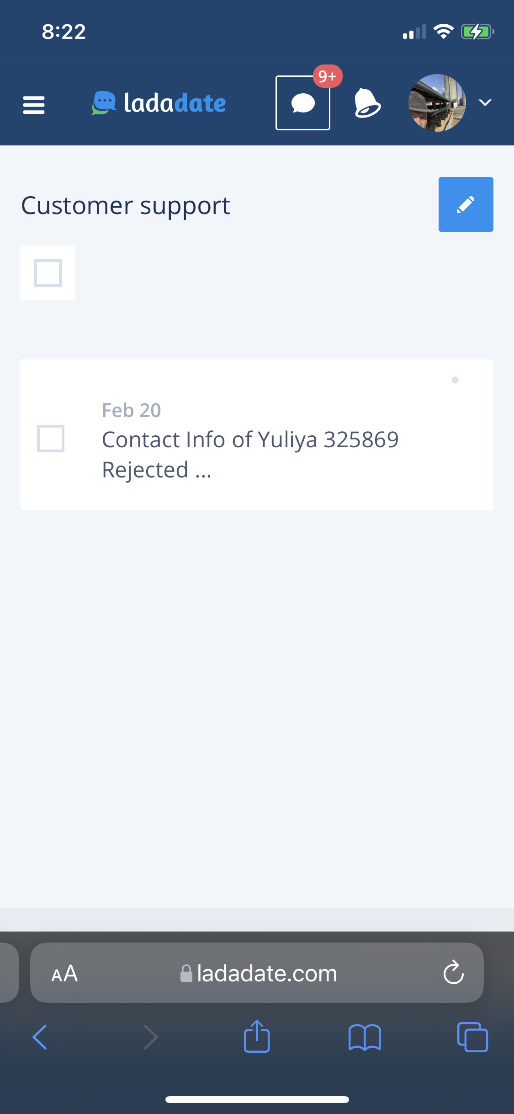Show Safari open tabs overview
514x1114 pixels.
tap(472, 1037)
